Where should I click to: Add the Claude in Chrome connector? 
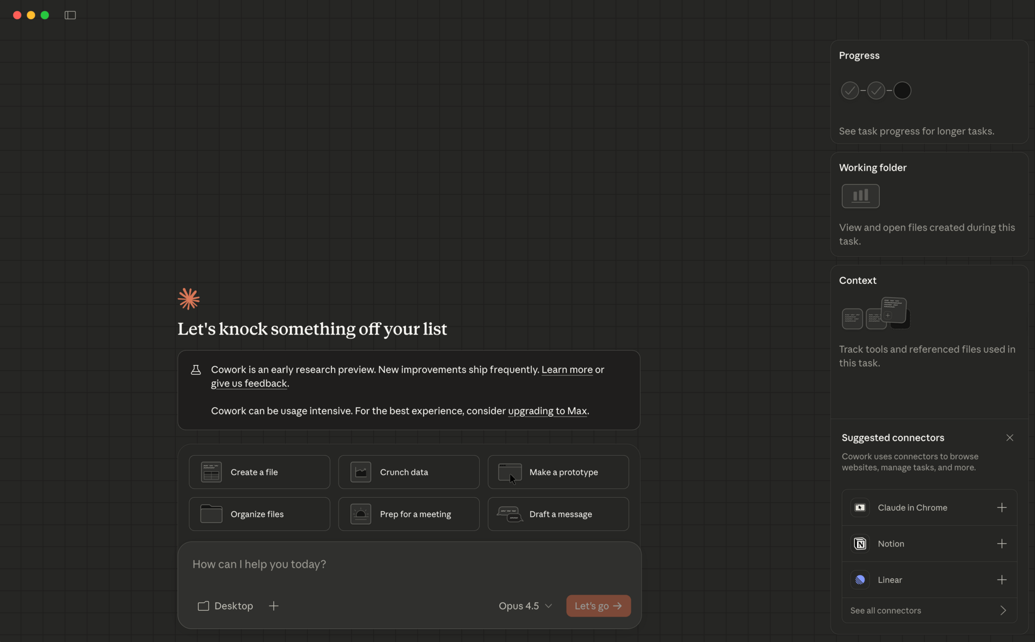1002,507
